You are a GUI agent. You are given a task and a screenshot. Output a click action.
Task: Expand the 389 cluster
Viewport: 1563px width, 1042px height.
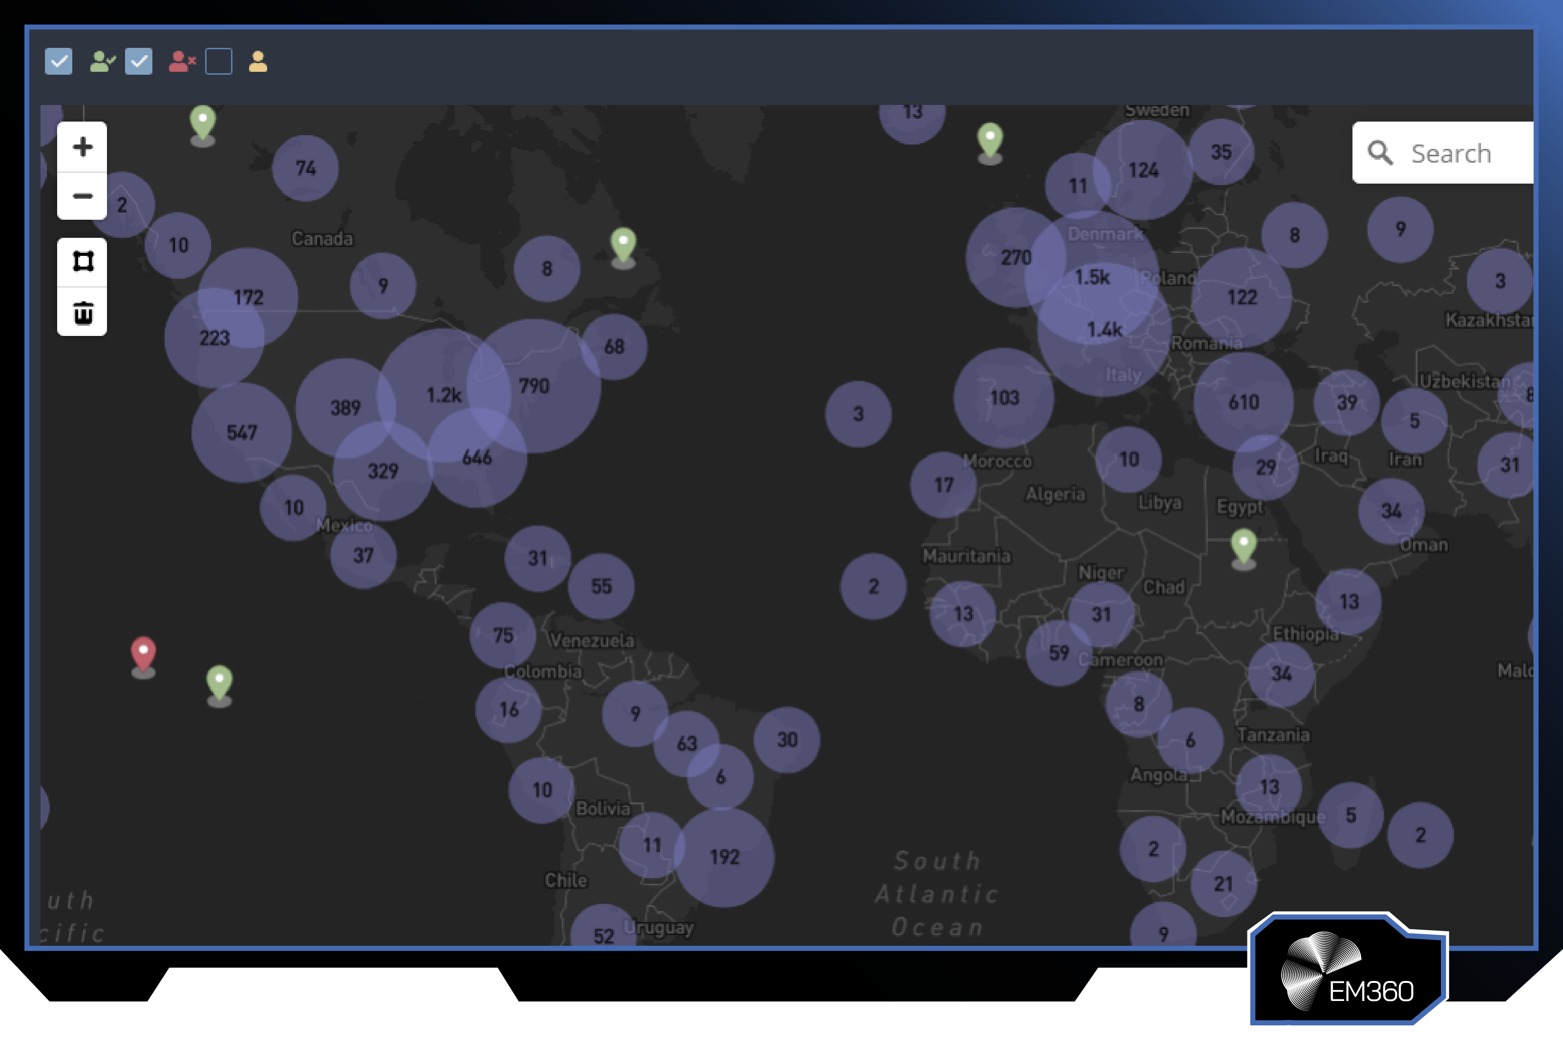pyautogui.click(x=345, y=408)
